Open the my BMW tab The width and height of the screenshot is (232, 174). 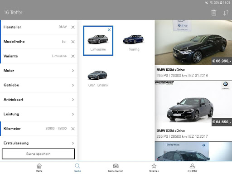pos(192,168)
